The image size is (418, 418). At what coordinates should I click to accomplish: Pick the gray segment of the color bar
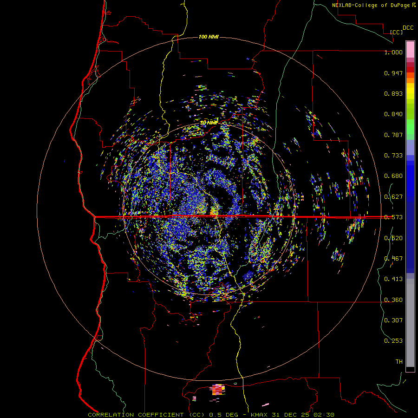tap(410, 323)
